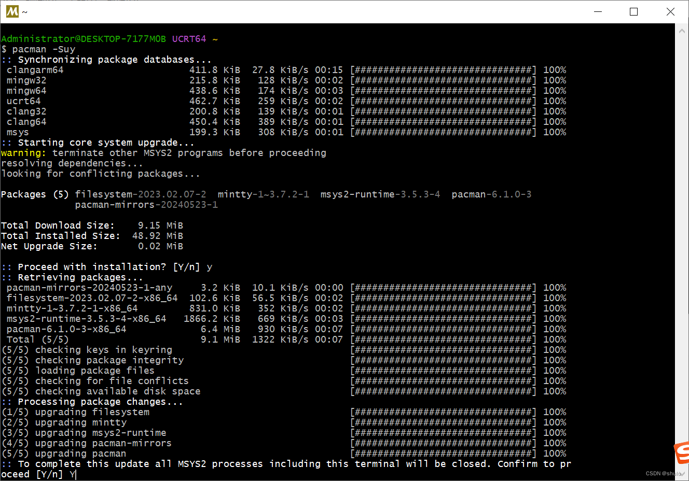The height and width of the screenshot is (481, 689).
Task: Click progress bar of 'upgrading filesystem' row
Action: (444, 412)
